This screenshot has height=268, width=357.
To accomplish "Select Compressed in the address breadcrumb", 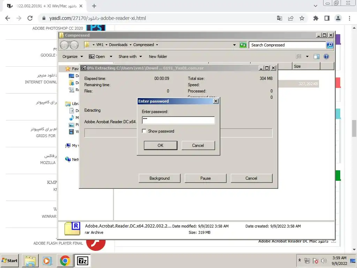I will (x=143, y=45).
